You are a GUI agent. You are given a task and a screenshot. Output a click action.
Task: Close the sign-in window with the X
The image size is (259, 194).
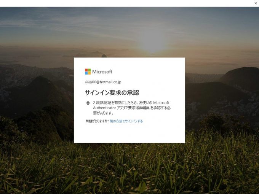click(x=256, y=3)
